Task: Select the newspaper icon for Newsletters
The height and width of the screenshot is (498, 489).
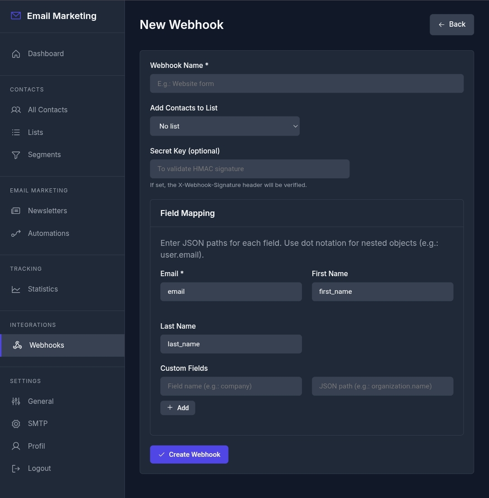Action: tap(16, 211)
